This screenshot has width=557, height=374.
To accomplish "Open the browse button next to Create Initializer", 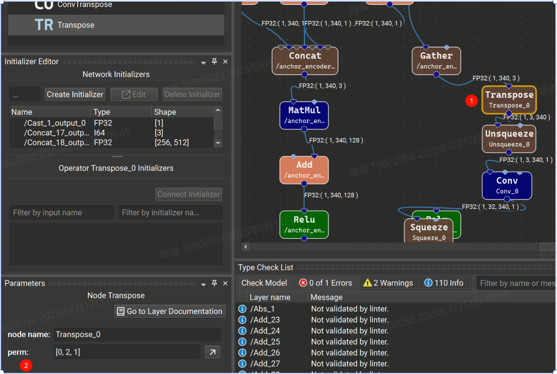I will (24, 94).
